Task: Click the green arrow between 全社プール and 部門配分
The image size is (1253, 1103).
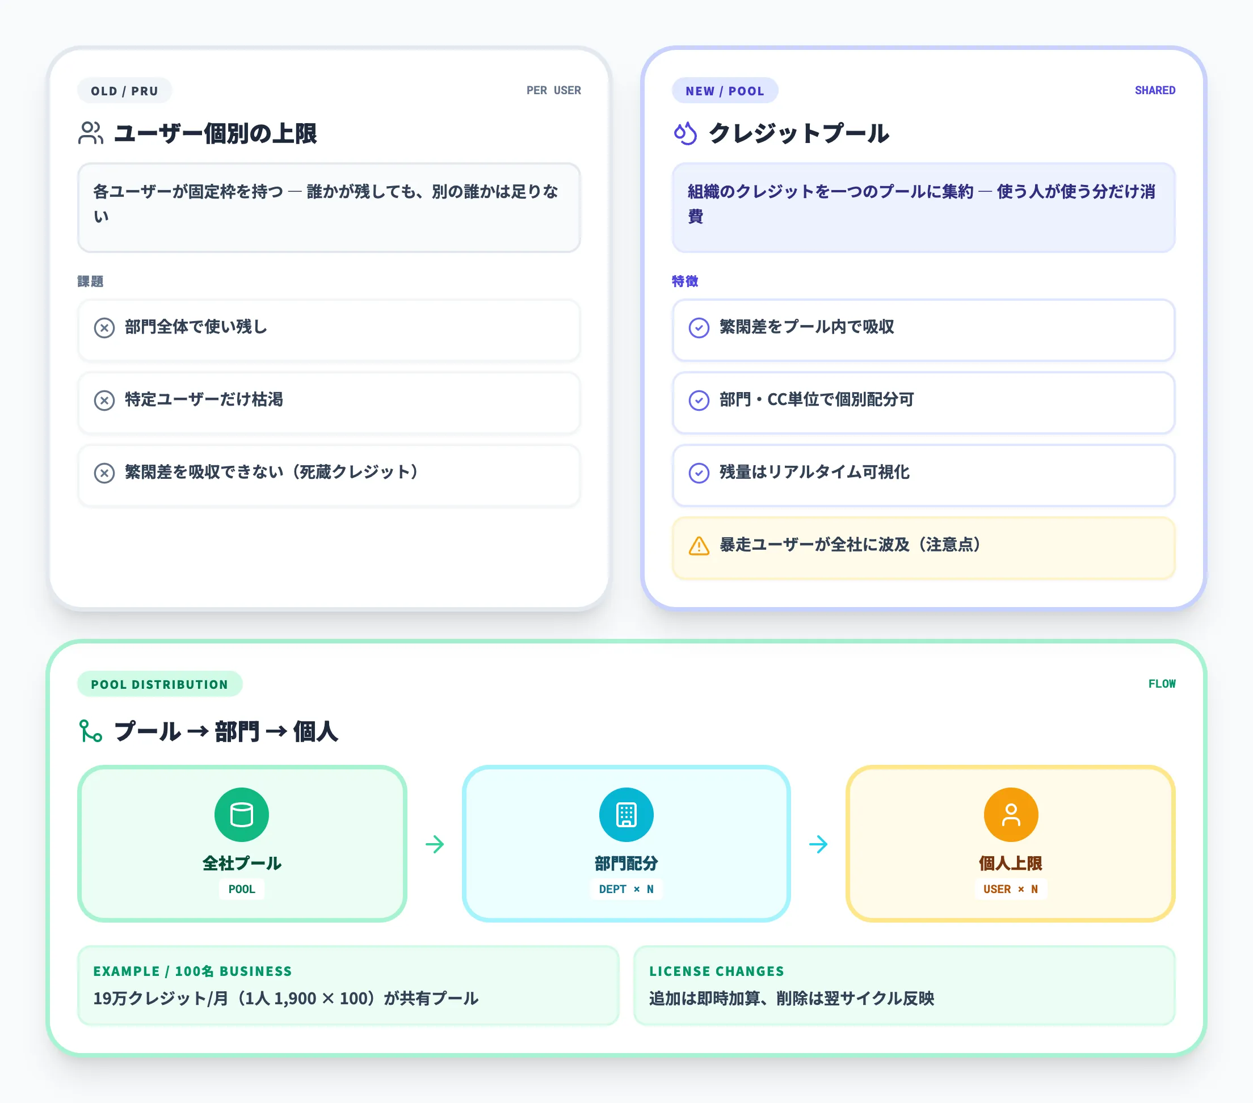Action: 435,844
